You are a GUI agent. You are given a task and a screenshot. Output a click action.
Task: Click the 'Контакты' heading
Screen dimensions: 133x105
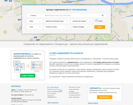point(16,86)
